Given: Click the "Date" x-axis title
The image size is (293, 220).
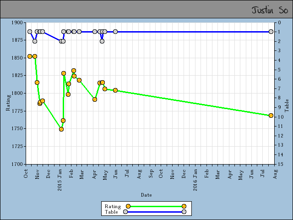Looking at the screenshot, I should pyautogui.click(x=146, y=195).
